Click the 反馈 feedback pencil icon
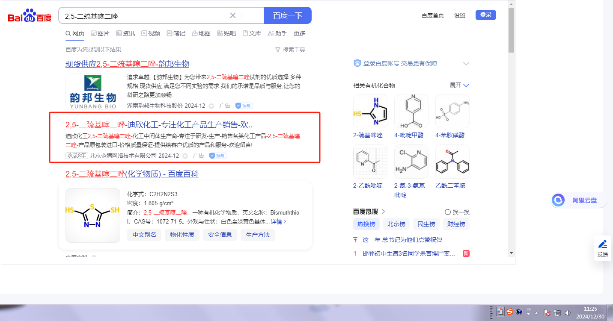Viewport: 613px width, 321px height. pos(603,244)
